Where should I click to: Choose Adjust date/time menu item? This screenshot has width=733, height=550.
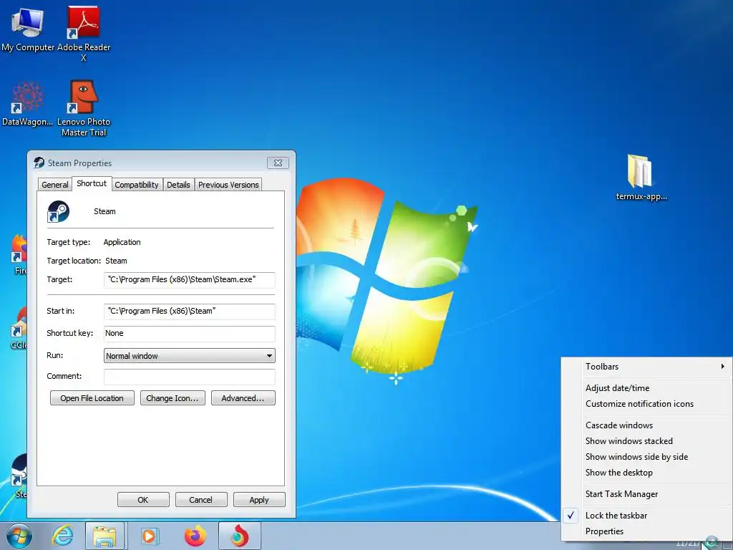tap(646, 388)
